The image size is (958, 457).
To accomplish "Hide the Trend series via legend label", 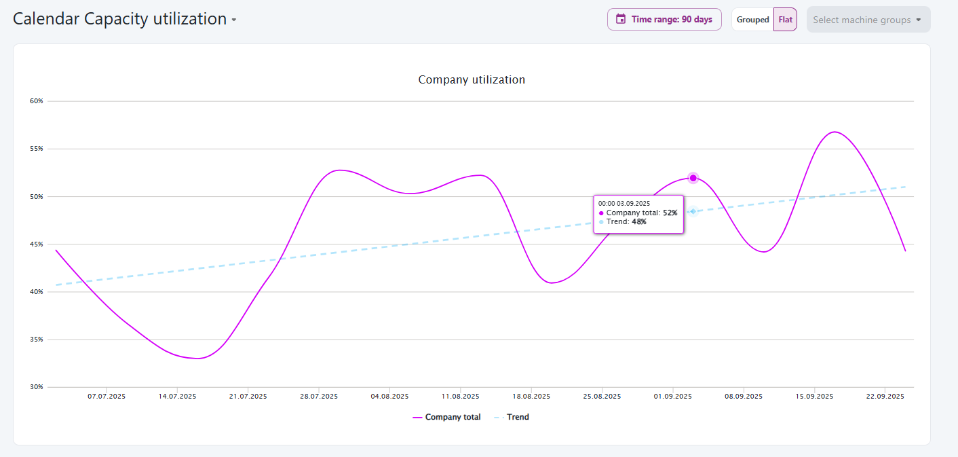I will pos(518,417).
